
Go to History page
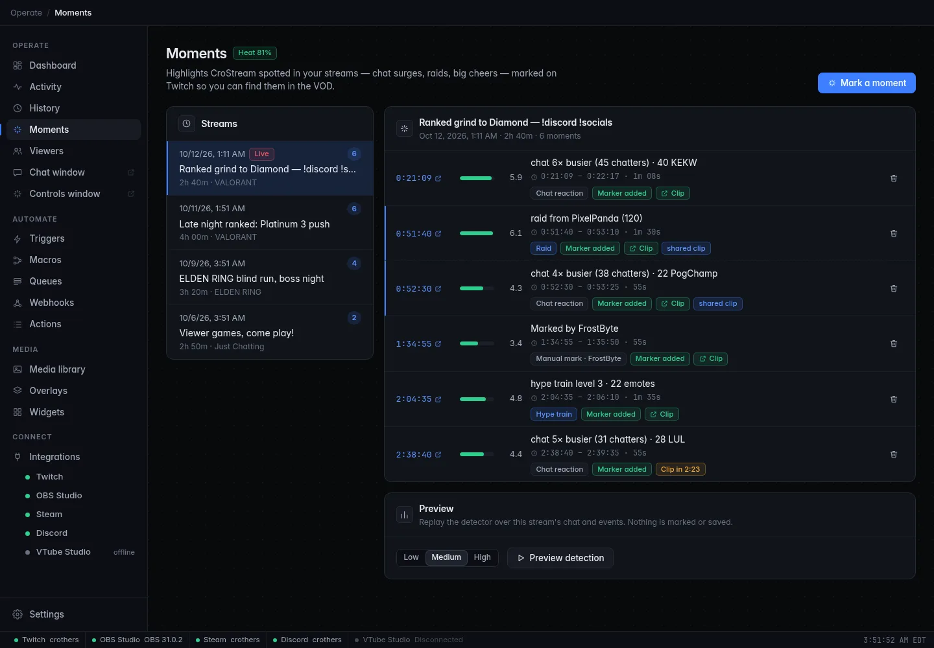coord(73,108)
